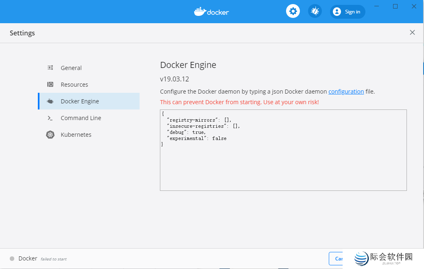424x269 pixels.
Task: Close the Settings panel
Action: 412,32
